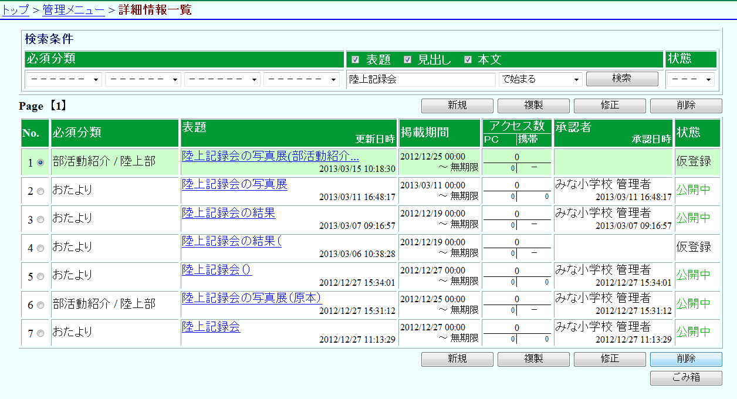Screen dimensions: 737x399
Task: Click the top 修正 button
Action: coord(610,106)
